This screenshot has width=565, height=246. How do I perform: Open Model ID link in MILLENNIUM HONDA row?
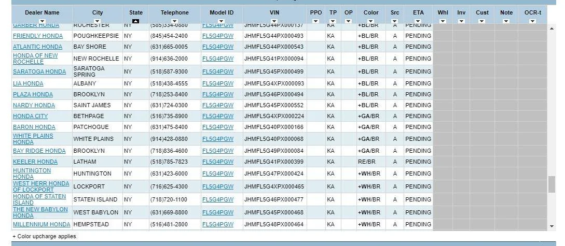(x=217, y=224)
